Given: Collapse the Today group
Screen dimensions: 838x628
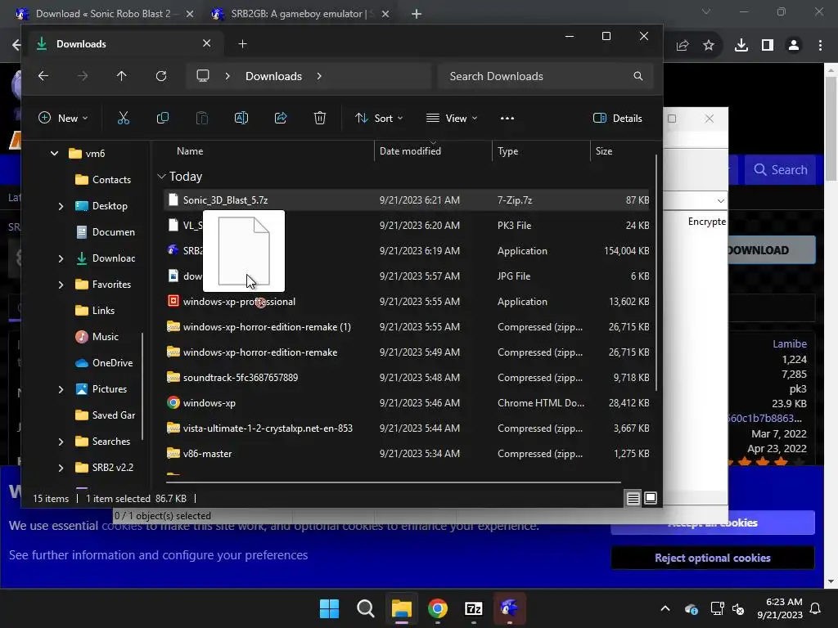Looking at the screenshot, I should point(161,177).
